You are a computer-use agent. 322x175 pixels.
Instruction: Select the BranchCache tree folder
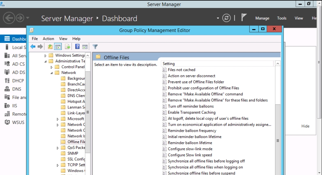pyautogui.click(x=76, y=84)
